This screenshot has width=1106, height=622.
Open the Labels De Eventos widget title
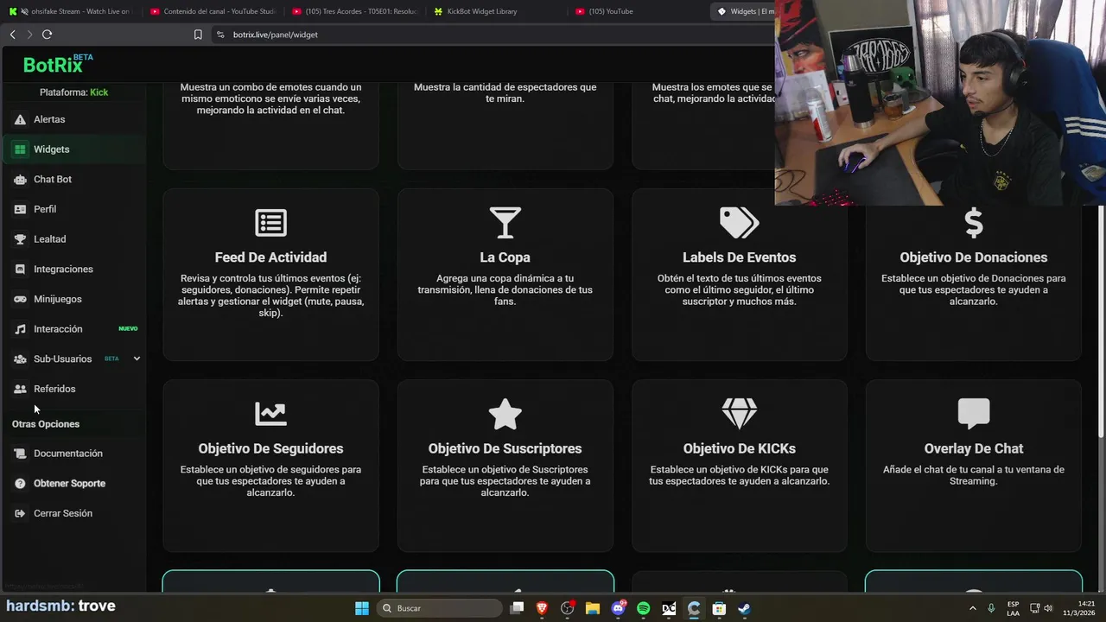[x=740, y=257]
